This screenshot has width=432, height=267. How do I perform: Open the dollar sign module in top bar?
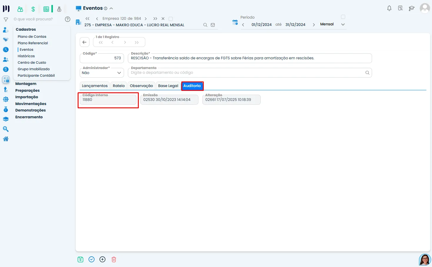point(33,9)
